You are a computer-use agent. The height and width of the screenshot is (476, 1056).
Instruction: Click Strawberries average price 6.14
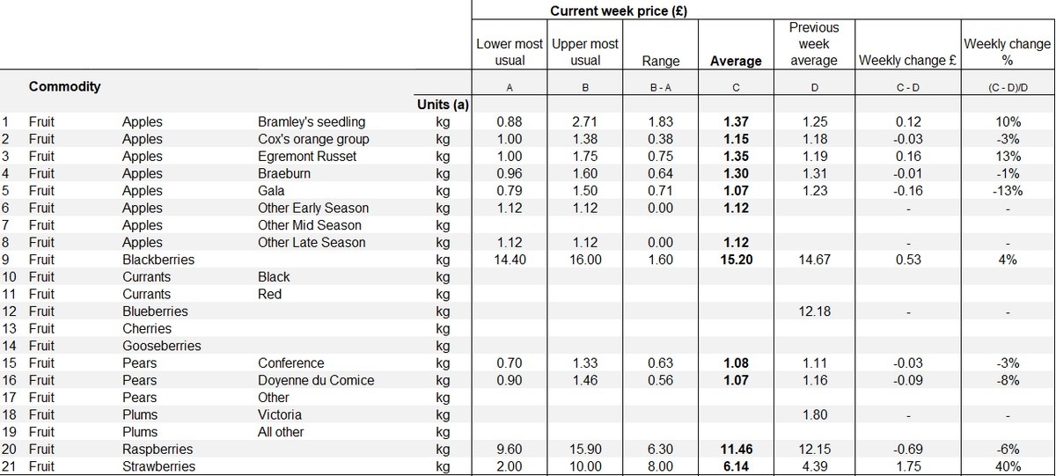tap(736, 466)
